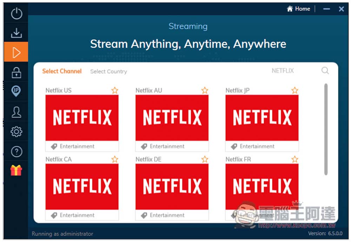
Task: Close the VPN window
Action: tap(342, 9)
